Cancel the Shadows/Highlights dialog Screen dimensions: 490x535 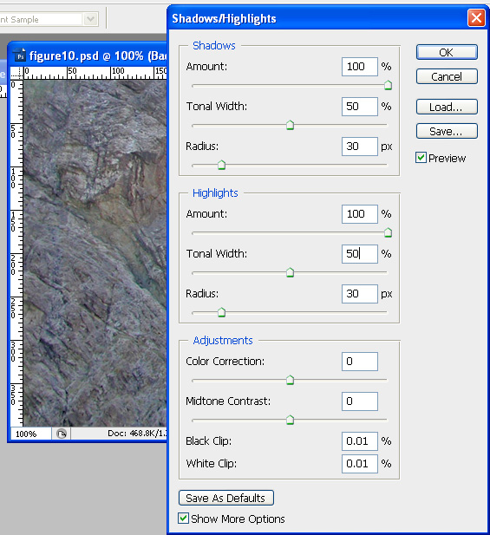click(447, 76)
